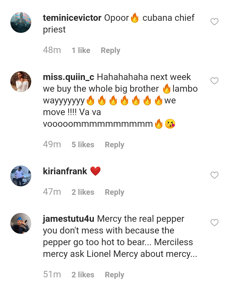Reply to kirianfrank's comment
The height and width of the screenshot is (292, 234).
[x=114, y=192]
